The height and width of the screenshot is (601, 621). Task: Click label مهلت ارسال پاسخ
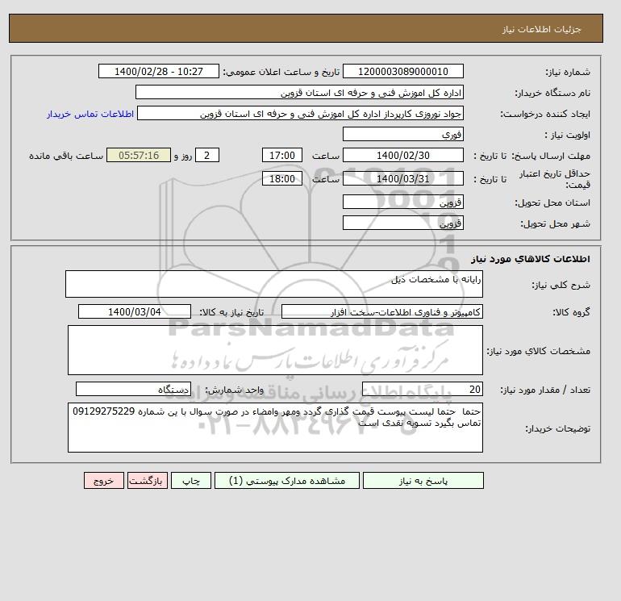tap(552, 156)
